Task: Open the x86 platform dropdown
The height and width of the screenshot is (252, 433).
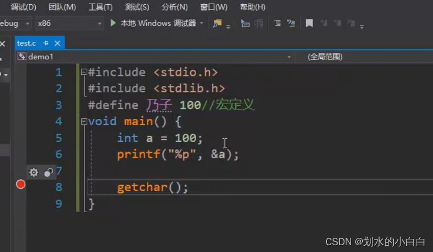Action: (69, 24)
